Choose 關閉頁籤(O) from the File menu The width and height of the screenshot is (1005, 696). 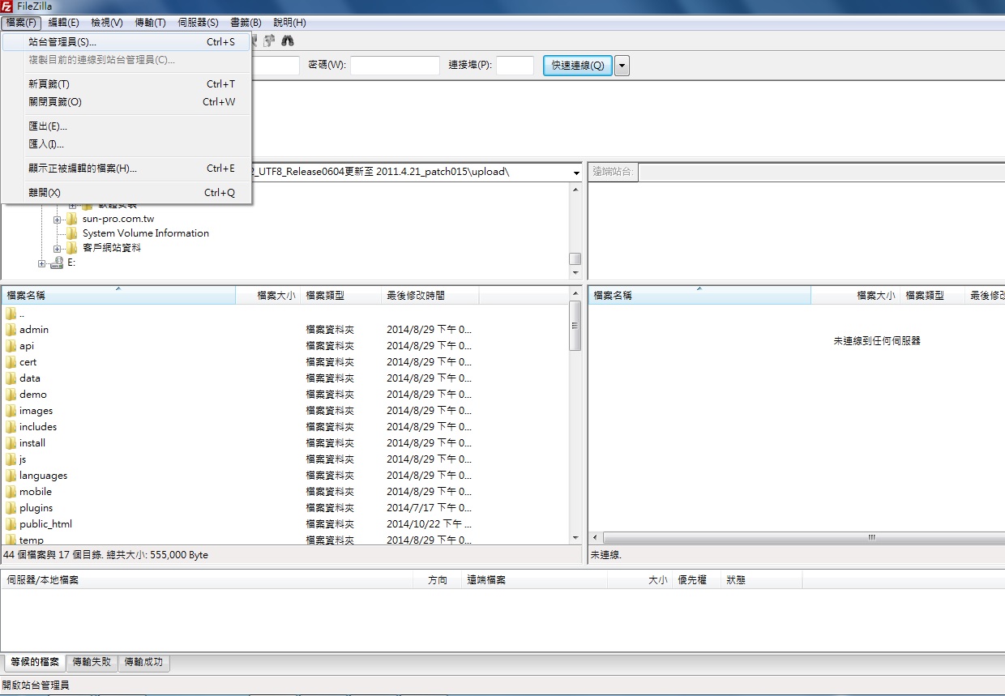pos(126,102)
